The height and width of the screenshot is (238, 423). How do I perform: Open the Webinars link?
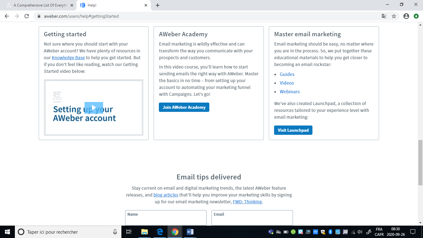pyautogui.click(x=290, y=92)
